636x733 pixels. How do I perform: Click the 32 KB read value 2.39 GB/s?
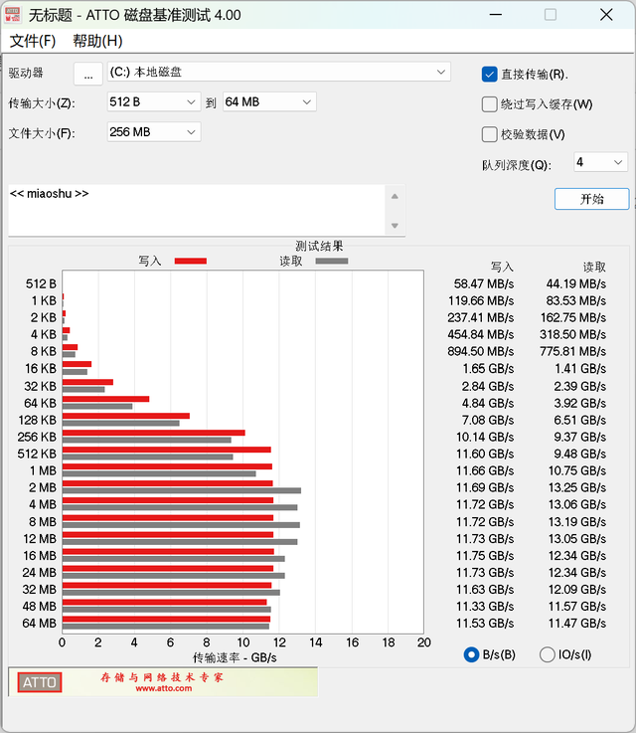[x=580, y=387]
